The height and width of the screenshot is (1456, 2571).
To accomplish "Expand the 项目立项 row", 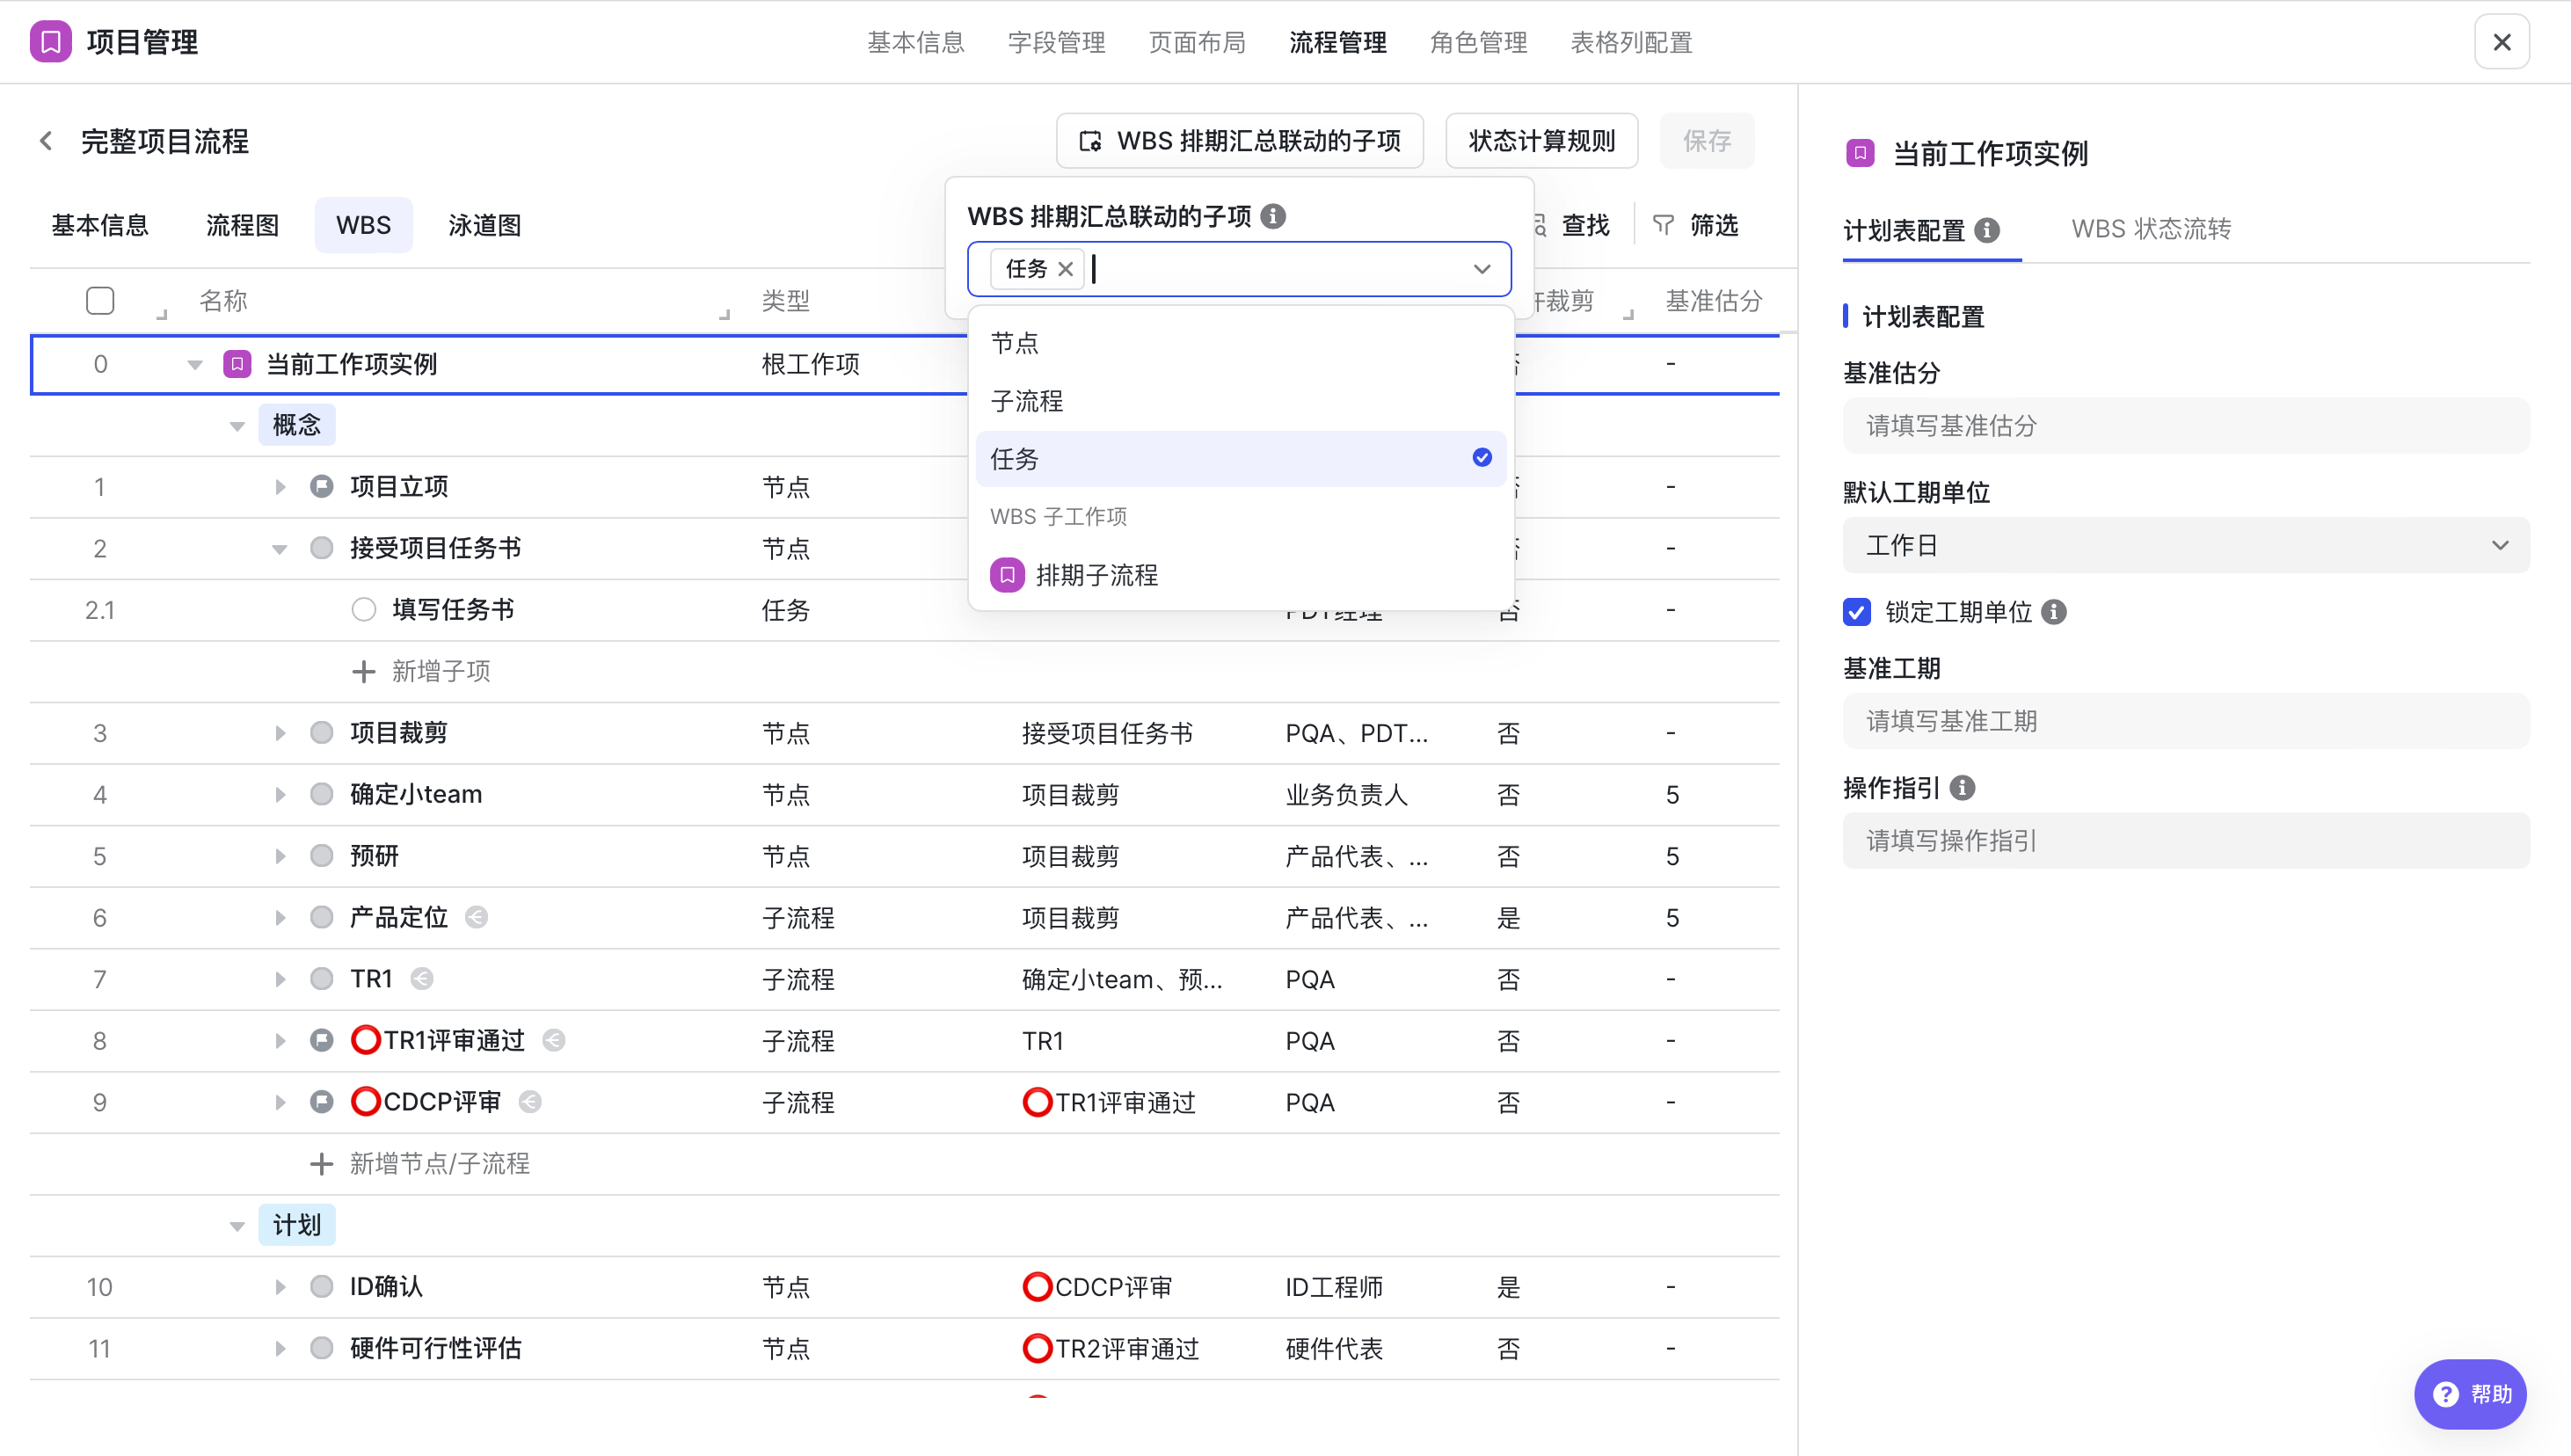I will click(x=280, y=487).
